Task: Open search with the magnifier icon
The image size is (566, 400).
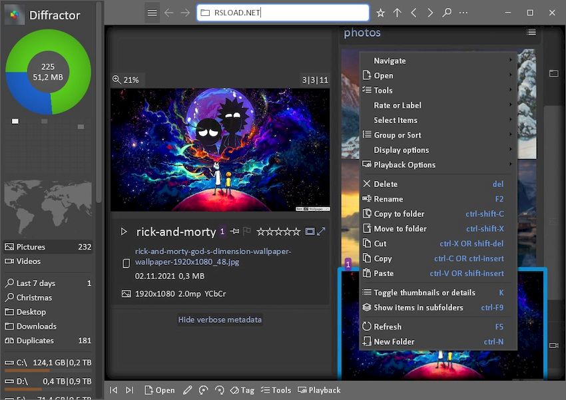Action: coord(447,13)
